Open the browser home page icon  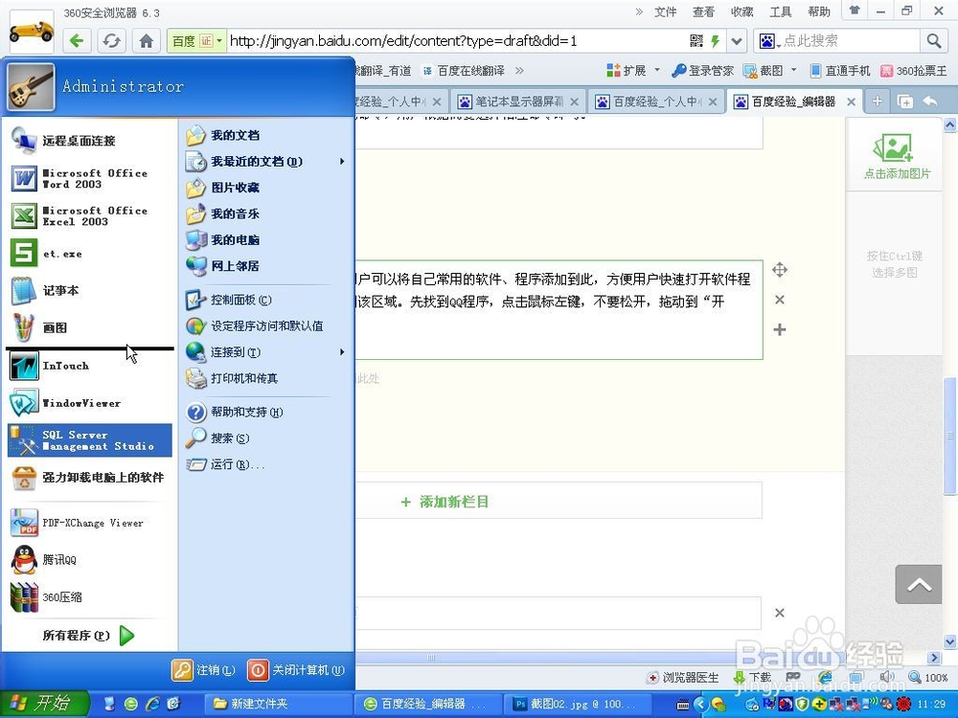146,41
